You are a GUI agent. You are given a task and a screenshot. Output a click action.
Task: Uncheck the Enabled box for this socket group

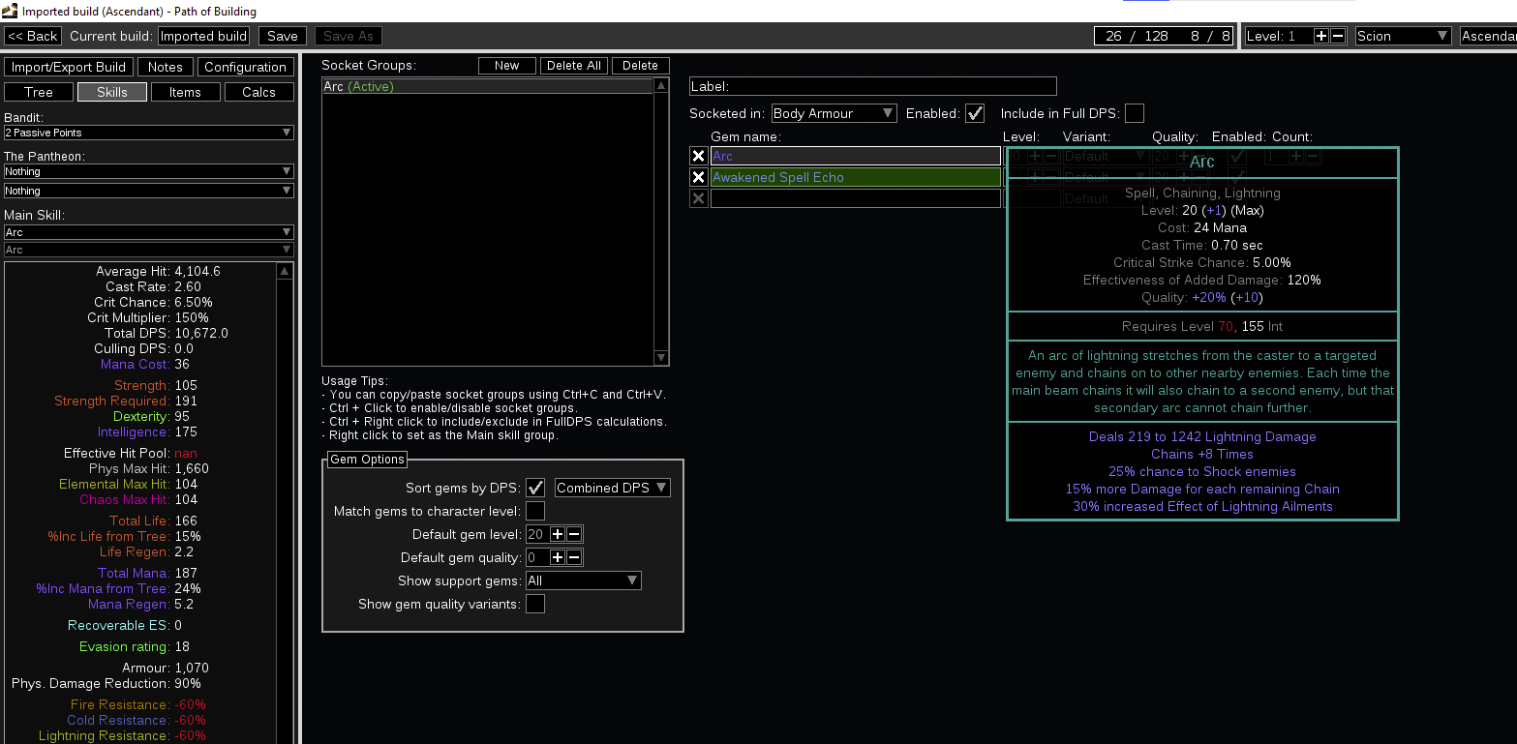(x=975, y=113)
